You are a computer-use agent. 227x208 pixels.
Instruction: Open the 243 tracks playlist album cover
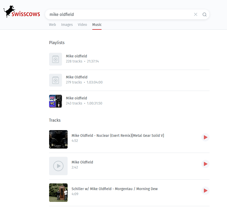(x=56, y=101)
